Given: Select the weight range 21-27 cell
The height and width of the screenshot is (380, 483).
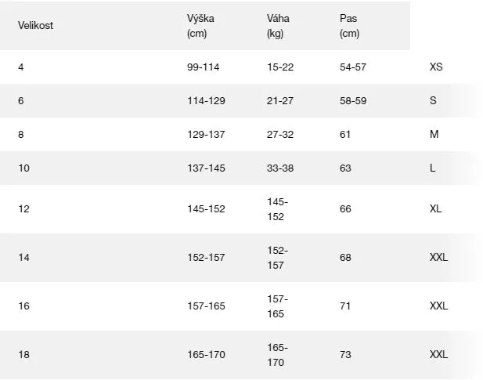Looking at the screenshot, I should [x=280, y=101].
